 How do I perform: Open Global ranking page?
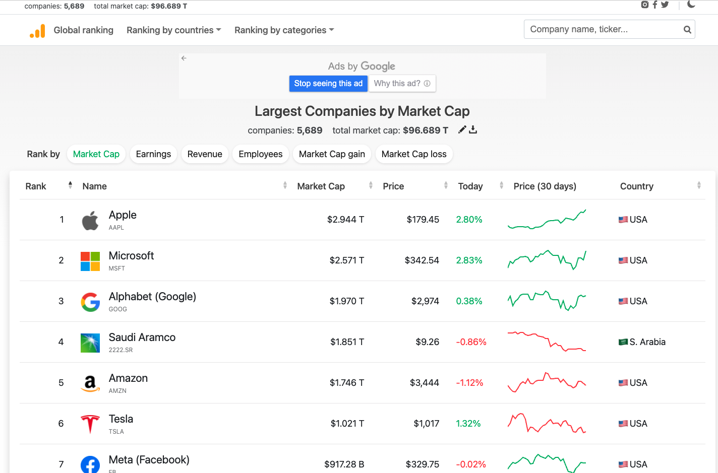coord(84,30)
